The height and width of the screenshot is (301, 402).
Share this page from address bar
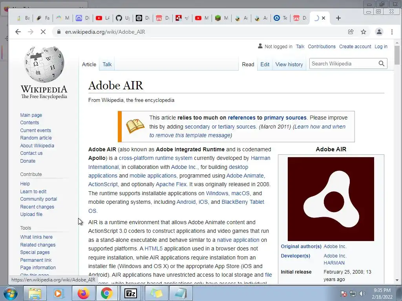(351, 32)
